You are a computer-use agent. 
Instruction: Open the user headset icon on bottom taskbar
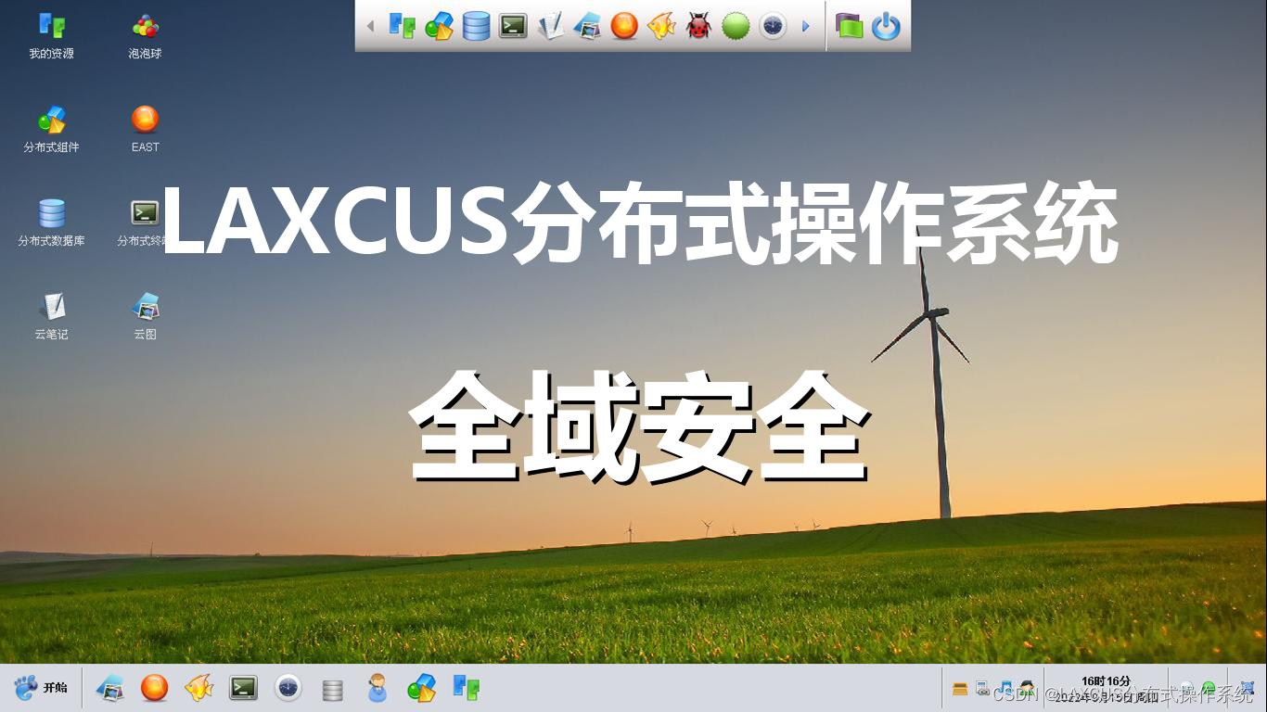pos(378,688)
